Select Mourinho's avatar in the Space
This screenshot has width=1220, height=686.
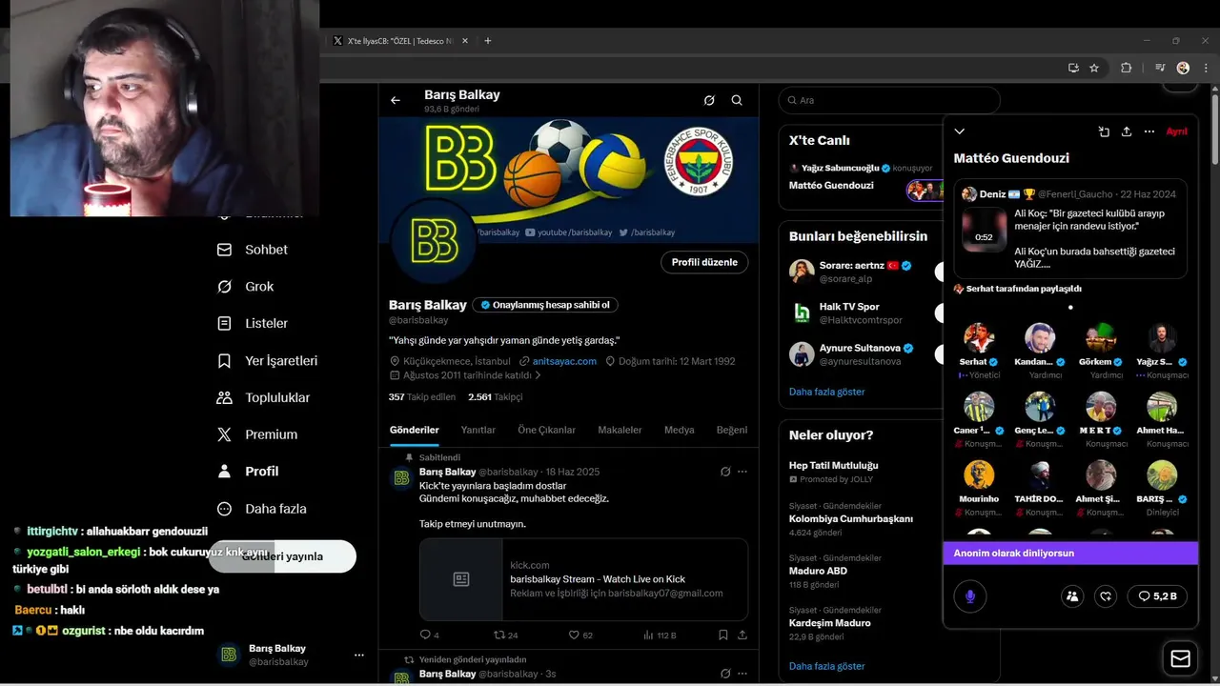click(979, 474)
